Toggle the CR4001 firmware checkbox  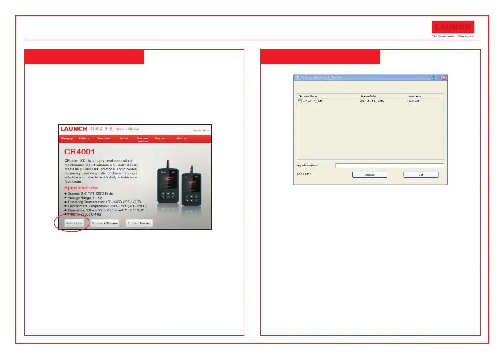(300, 100)
